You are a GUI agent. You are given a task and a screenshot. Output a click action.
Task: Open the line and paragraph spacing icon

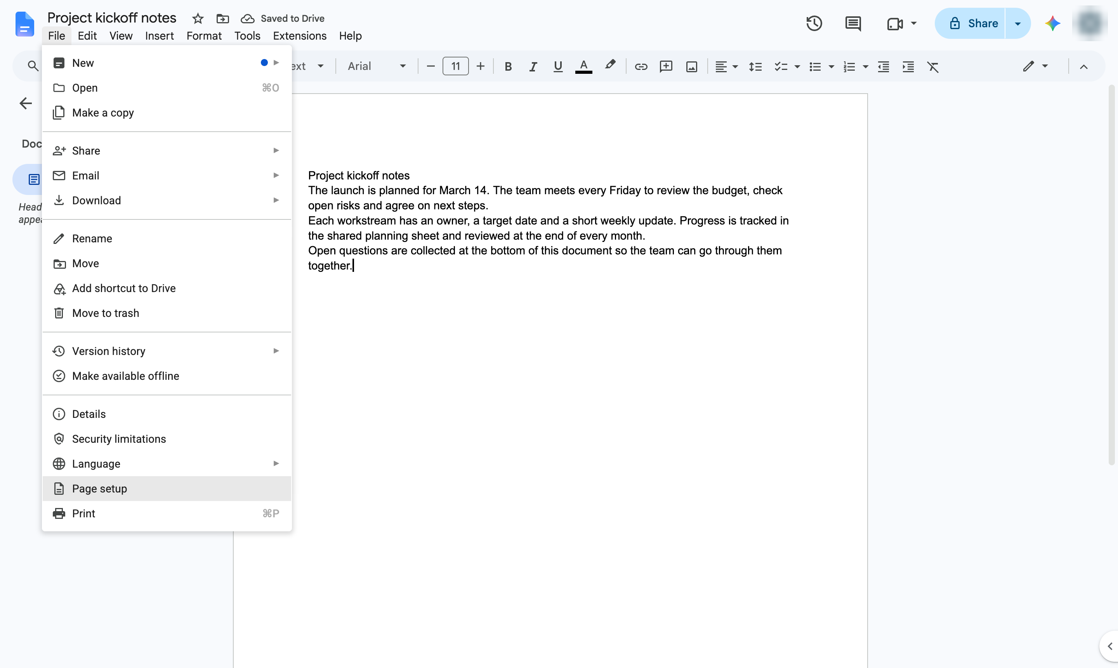755,67
